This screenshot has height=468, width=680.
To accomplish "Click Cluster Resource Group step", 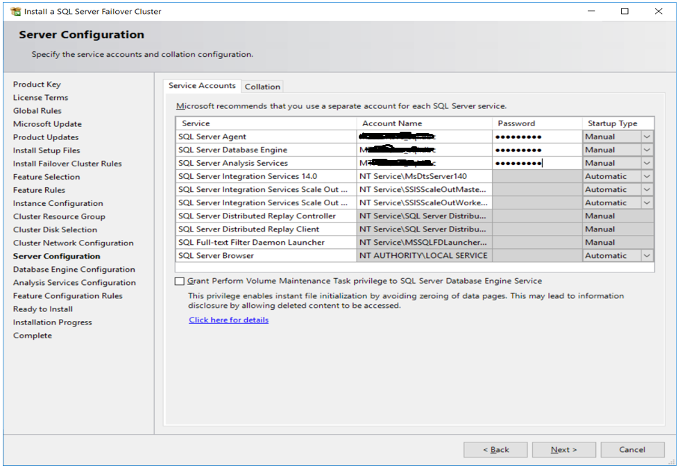I will click(59, 216).
